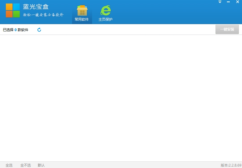242x168 pixels.
Task: Click the empty software list area
Action: (x=121, y=98)
